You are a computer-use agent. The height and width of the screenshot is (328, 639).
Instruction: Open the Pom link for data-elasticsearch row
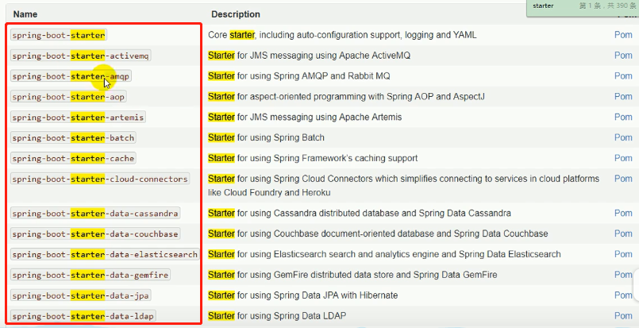623,254
